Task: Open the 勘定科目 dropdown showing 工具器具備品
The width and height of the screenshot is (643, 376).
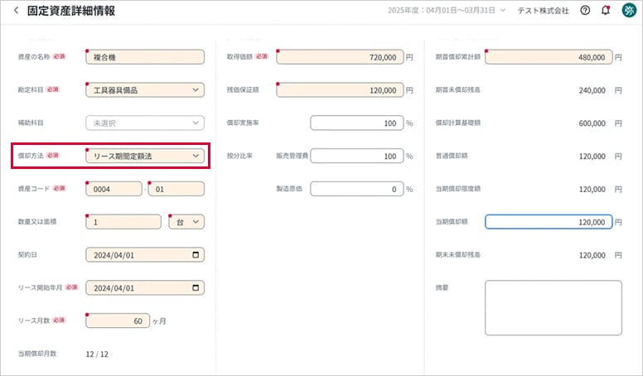Action: [x=145, y=89]
